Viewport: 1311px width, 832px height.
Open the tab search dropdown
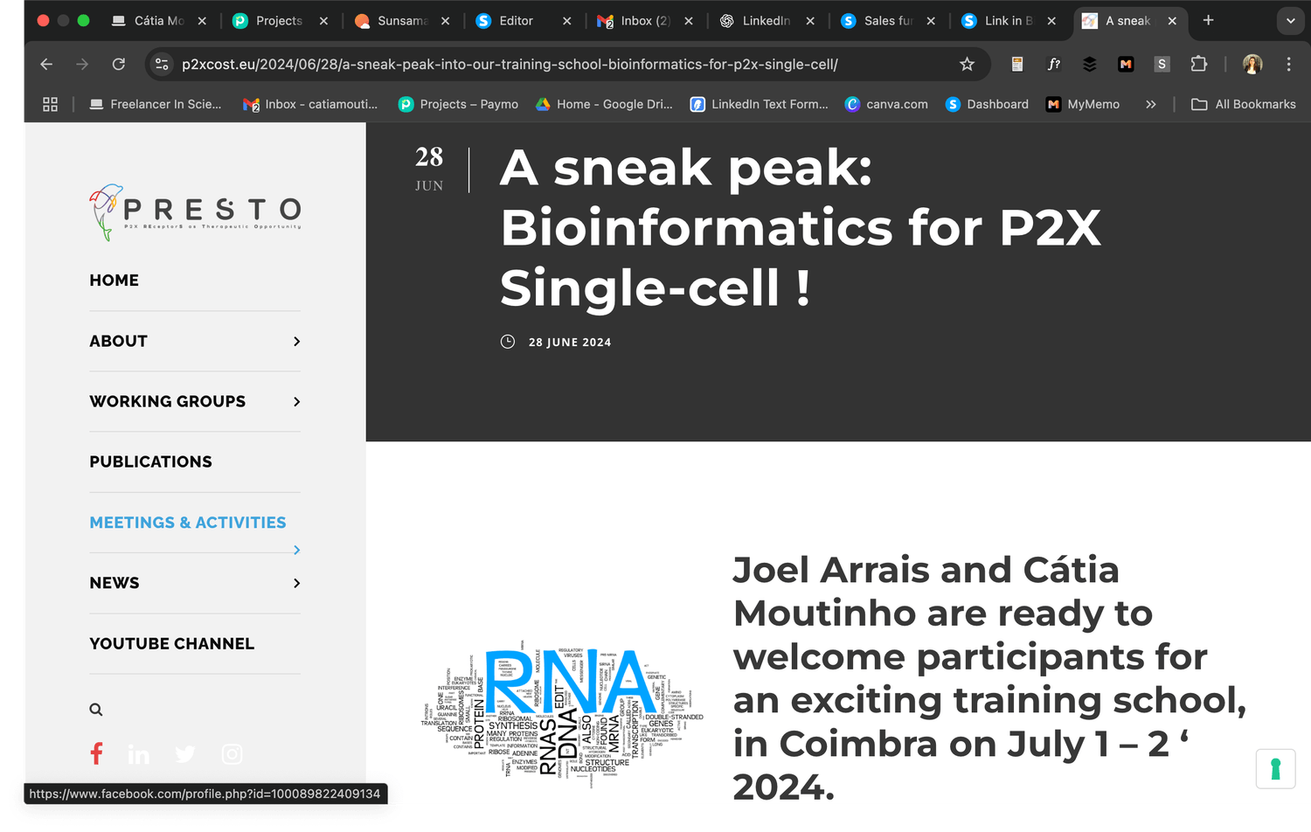pos(1290,20)
